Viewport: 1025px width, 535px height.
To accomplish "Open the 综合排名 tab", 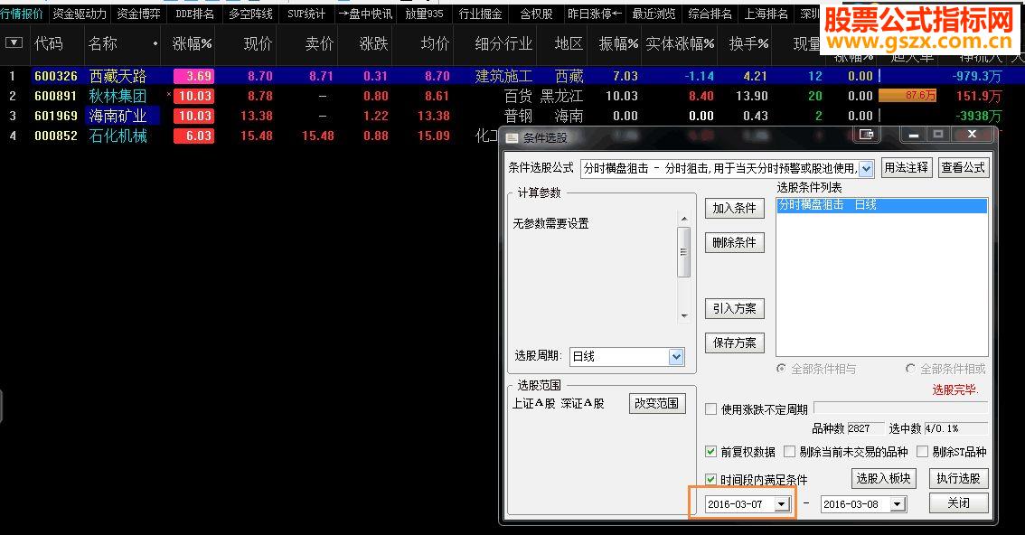I will point(710,14).
